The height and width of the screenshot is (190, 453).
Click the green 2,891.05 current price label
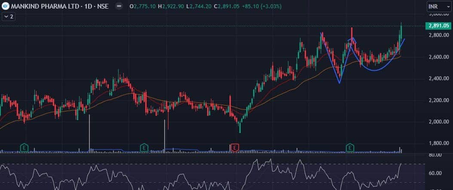[x=439, y=26]
